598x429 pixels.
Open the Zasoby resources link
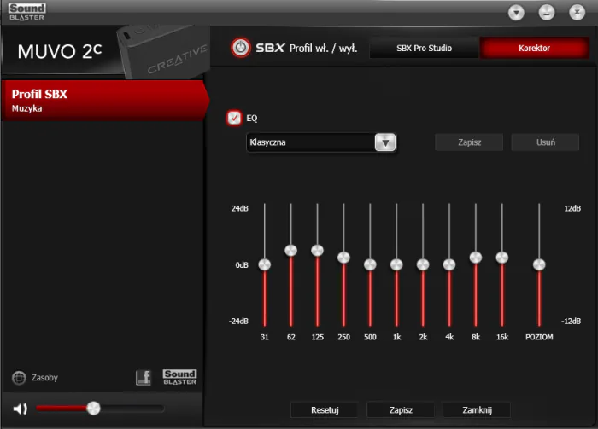click(x=44, y=378)
